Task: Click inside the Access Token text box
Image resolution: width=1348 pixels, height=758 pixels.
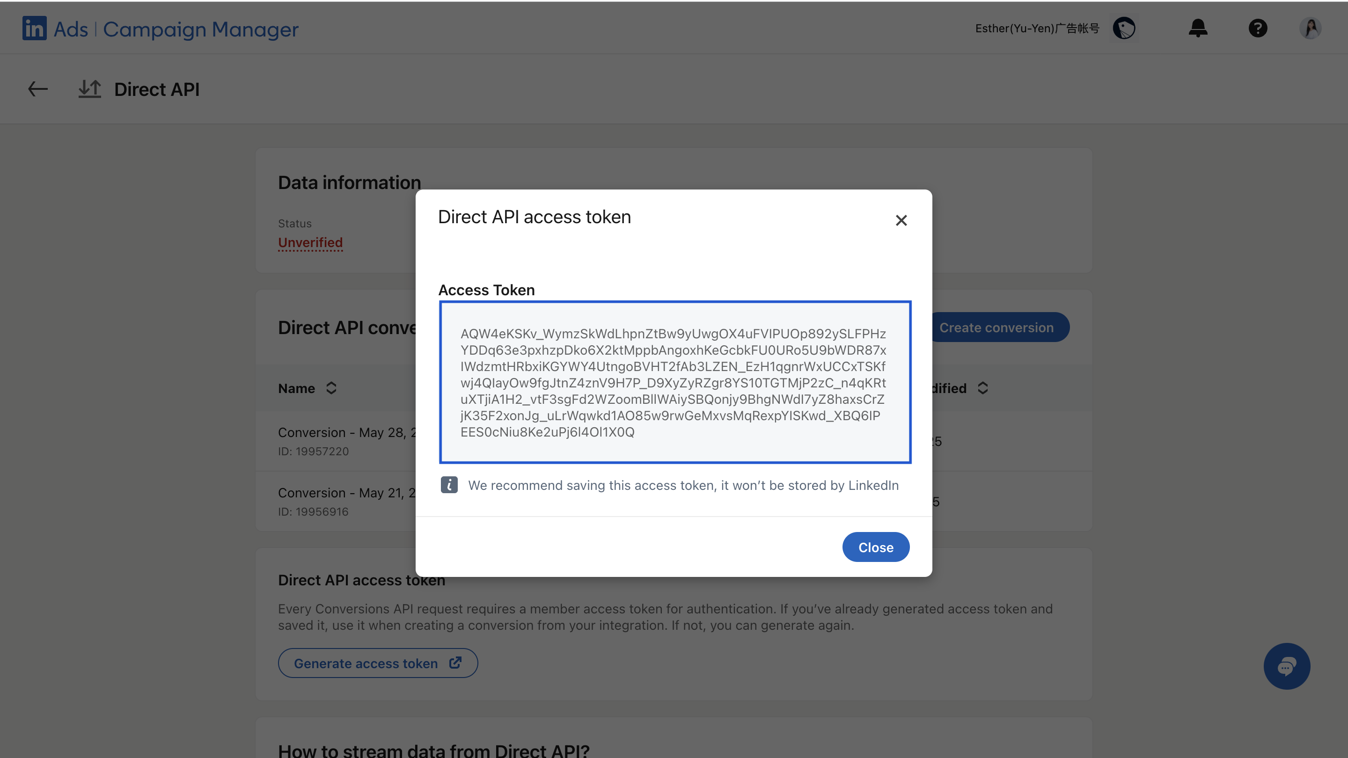Action: tap(674, 382)
